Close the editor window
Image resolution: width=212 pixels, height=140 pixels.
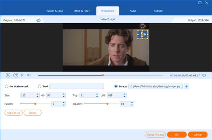coord(207,3)
